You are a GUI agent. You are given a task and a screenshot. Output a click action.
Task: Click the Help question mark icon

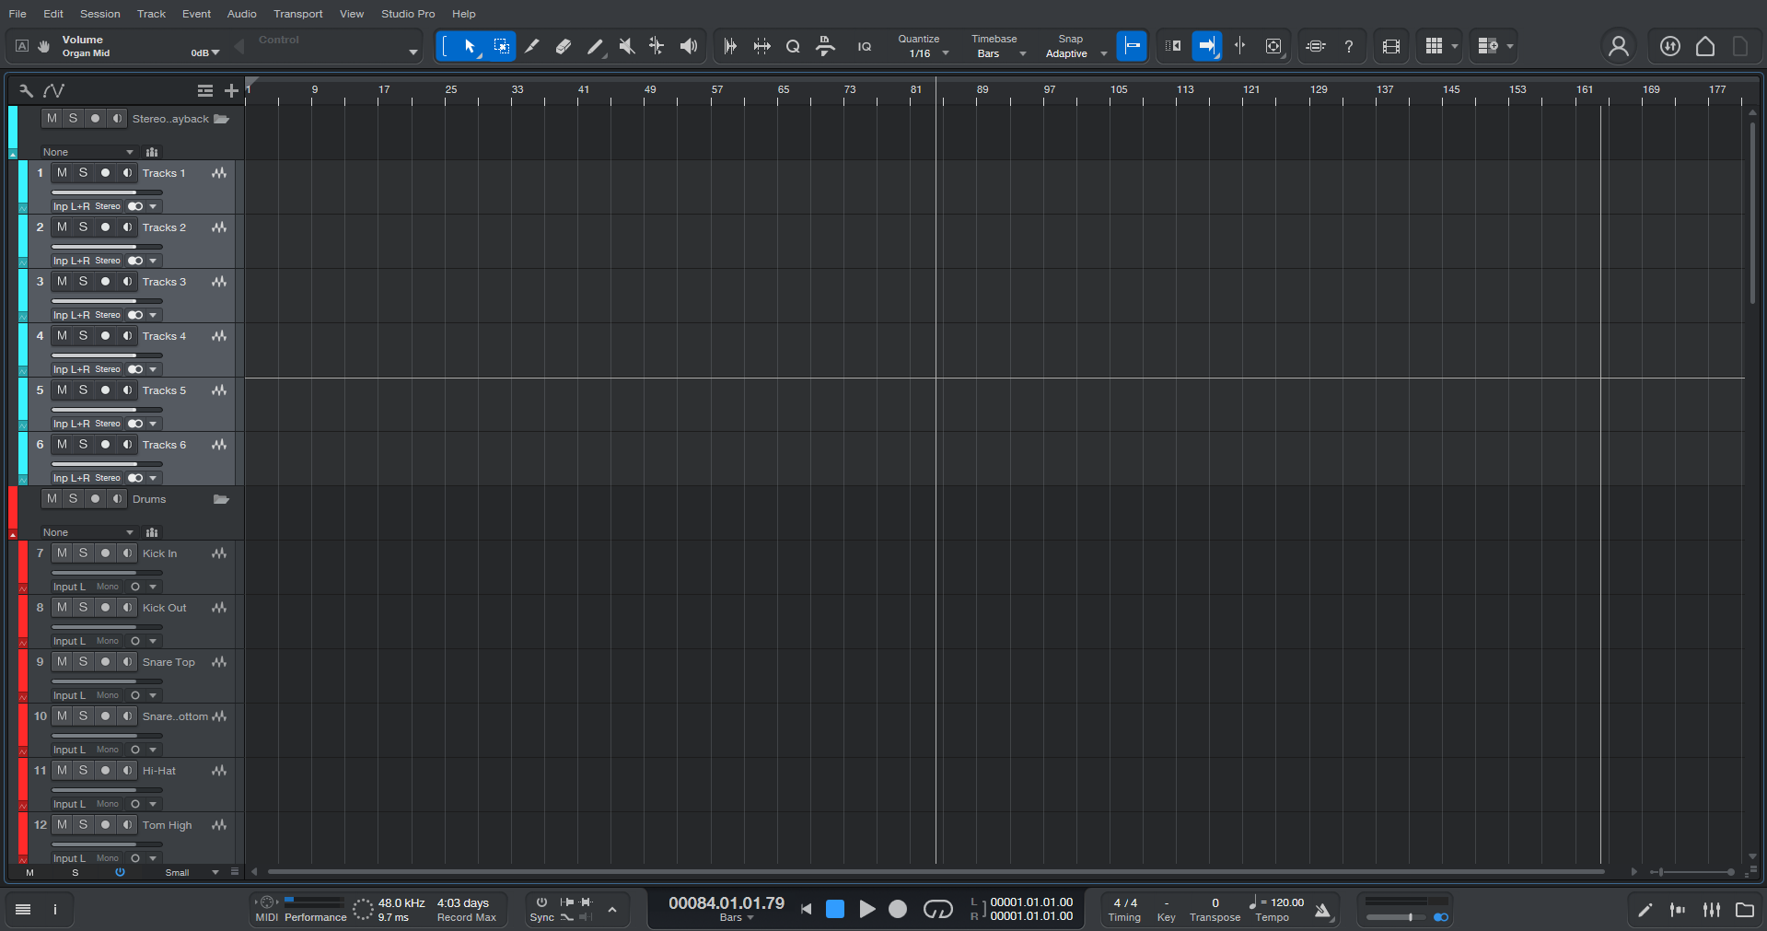1349,46
